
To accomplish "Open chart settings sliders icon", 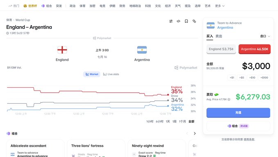I will (171, 21).
